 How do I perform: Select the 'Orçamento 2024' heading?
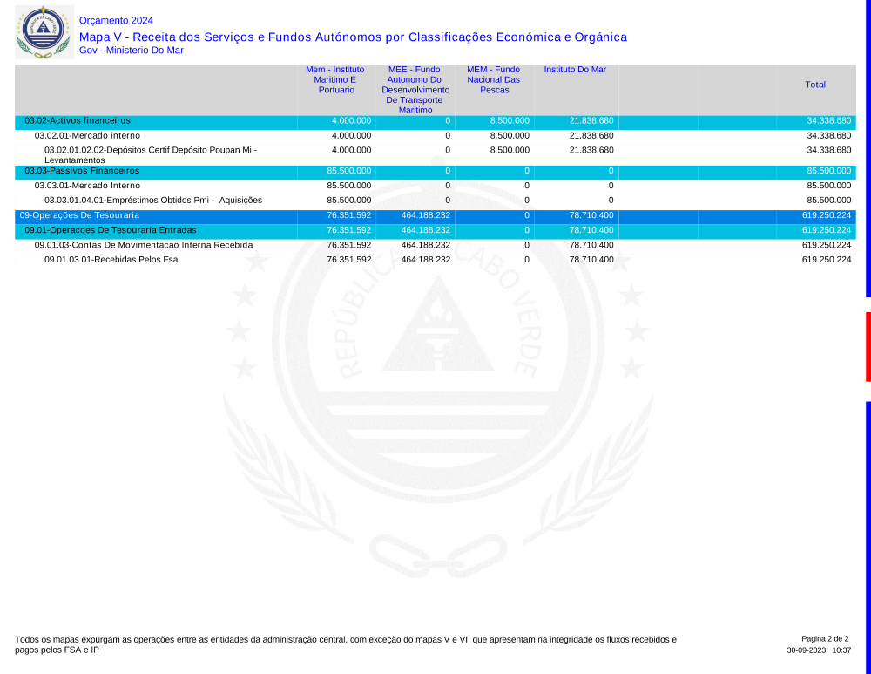[x=115, y=20]
